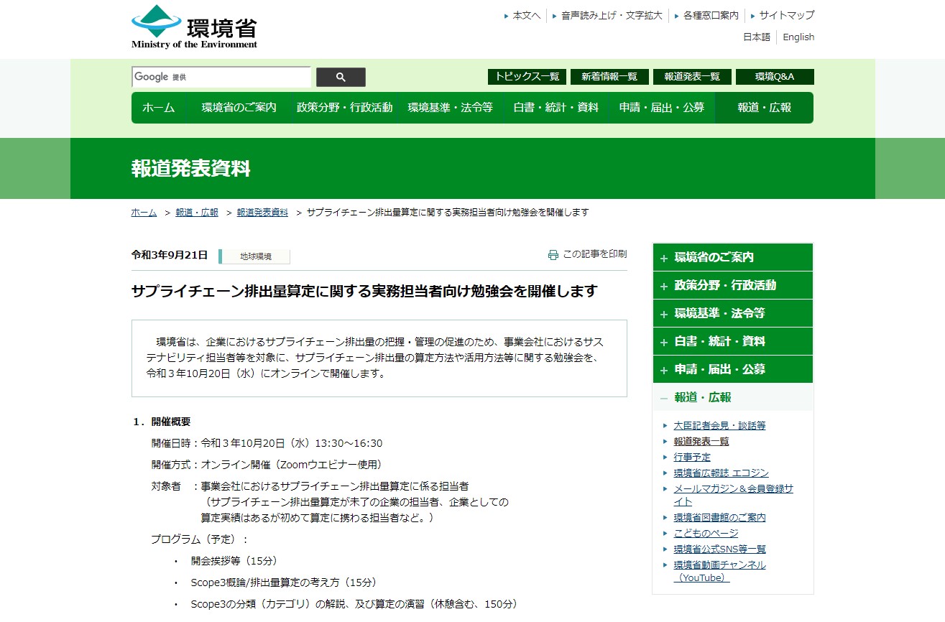The height and width of the screenshot is (622, 945).
Task: Open 申請・届出・公募 from the navigation bar
Action: [660, 107]
